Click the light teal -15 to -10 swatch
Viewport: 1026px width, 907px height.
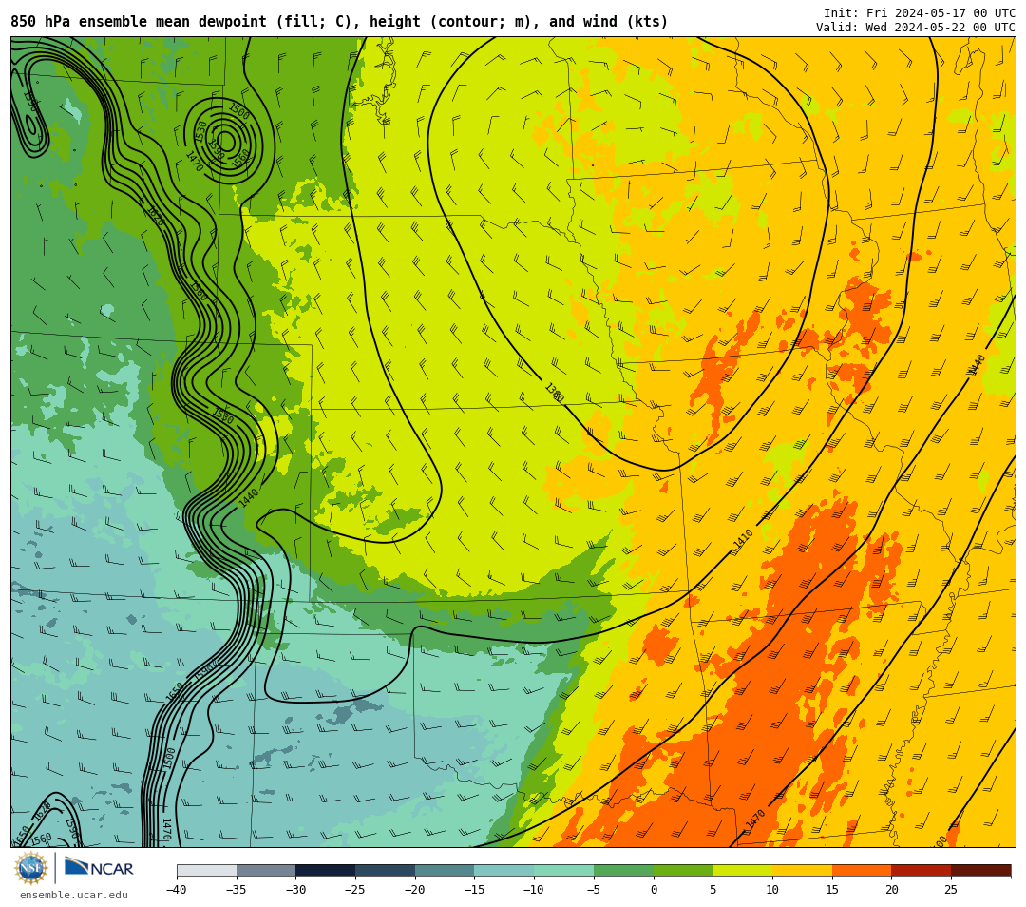click(x=504, y=870)
